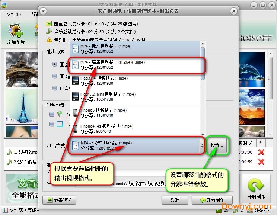Click the 效果预览 preview button
The width and height of the screenshot is (277, 215).
(59, 200)
